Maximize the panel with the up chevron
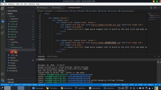The width and height of the screenshot is (161, 90). [155, 56]
